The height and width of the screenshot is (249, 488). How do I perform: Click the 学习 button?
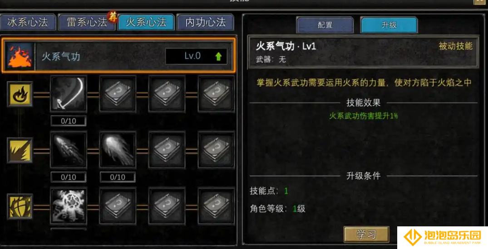coord(366,235)
